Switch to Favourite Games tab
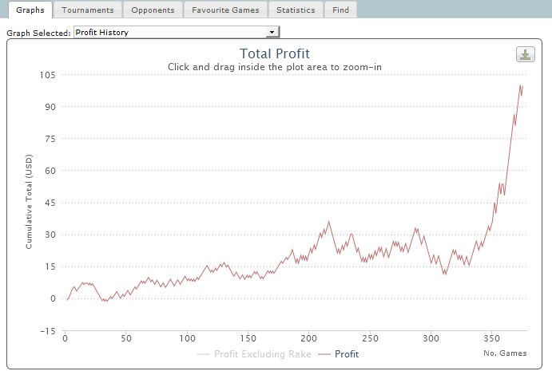Image resolution: width=552 pixels, height=371 pixels. pyautogui.click(x=225, y=10)
